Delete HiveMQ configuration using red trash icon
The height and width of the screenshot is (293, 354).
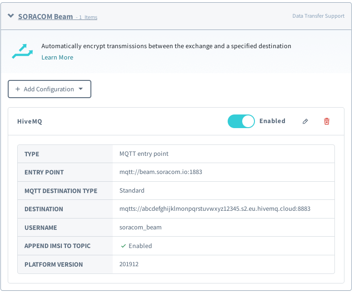pos(327,121)
